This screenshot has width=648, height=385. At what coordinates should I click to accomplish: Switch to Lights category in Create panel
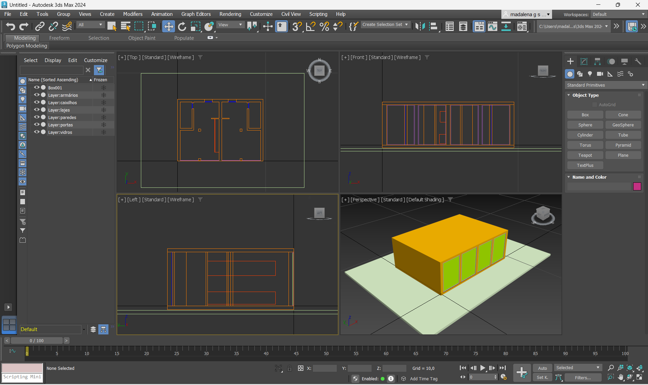590,74
